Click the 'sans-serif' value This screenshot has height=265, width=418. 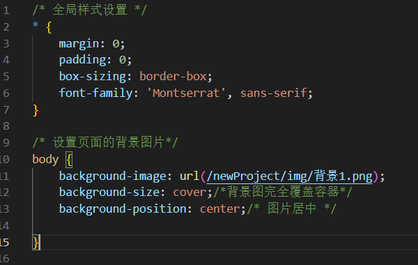coord(274,93)
